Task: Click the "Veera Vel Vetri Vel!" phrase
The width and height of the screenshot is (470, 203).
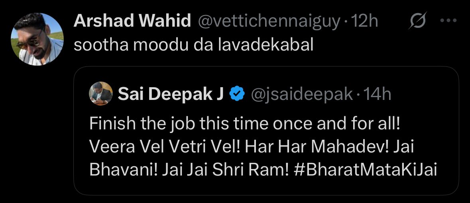Action: (165, 147)
